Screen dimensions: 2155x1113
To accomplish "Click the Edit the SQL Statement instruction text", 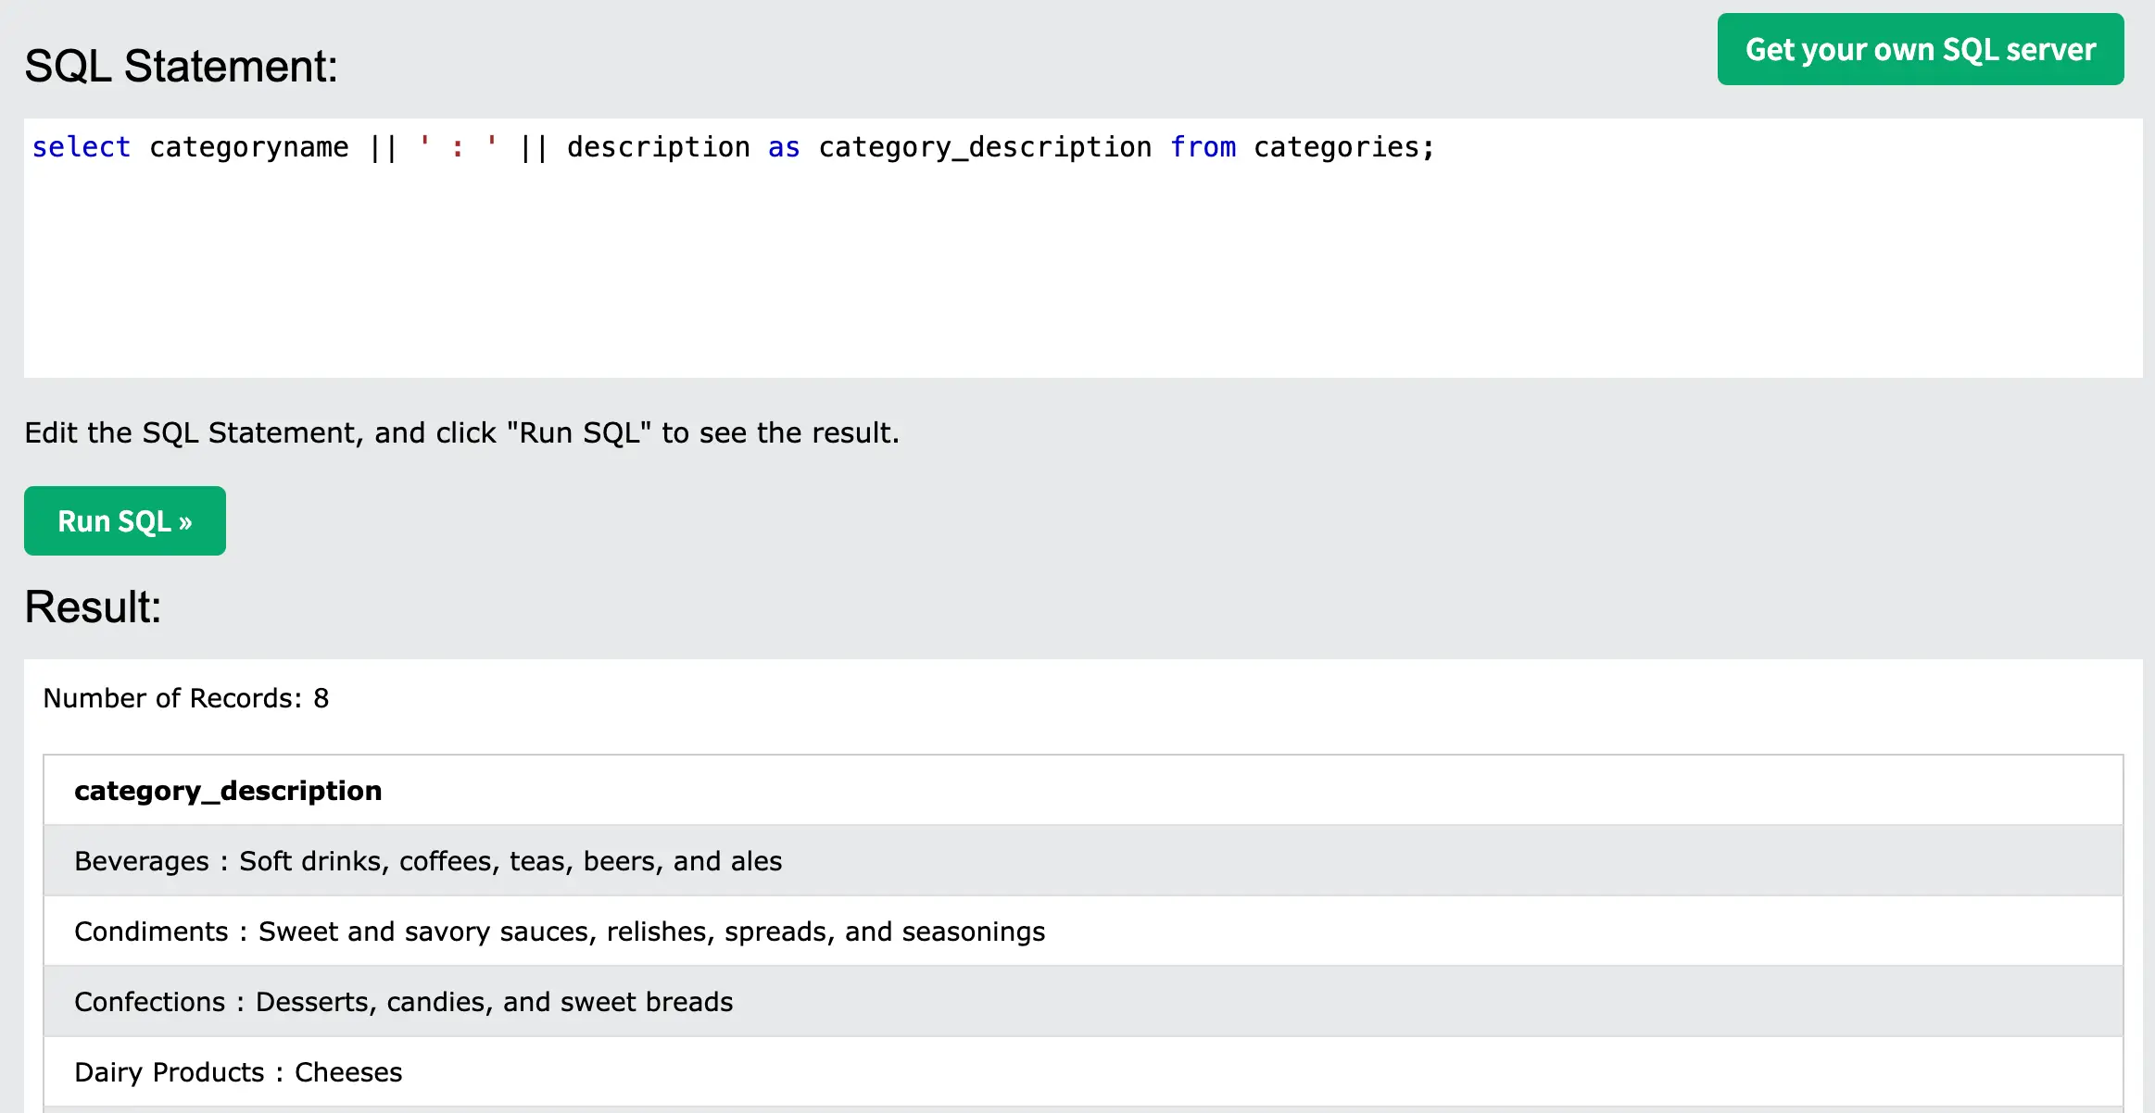I will coord(461,433).
